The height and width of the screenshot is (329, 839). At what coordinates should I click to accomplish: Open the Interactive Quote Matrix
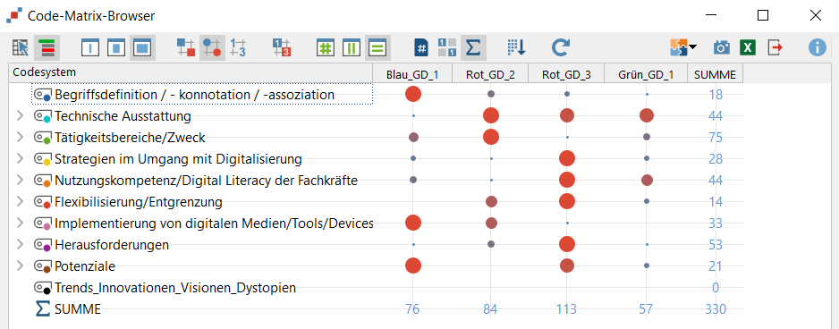[x=21, y=48]
